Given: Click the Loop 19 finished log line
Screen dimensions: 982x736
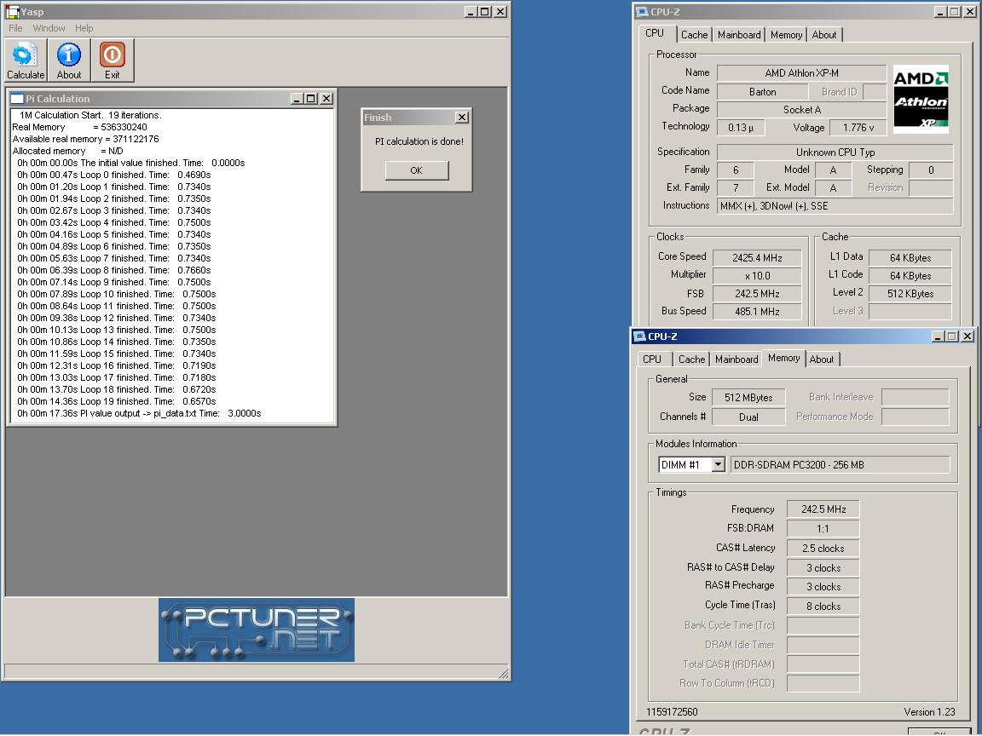Looking at the screenshot, I should 117,402.
